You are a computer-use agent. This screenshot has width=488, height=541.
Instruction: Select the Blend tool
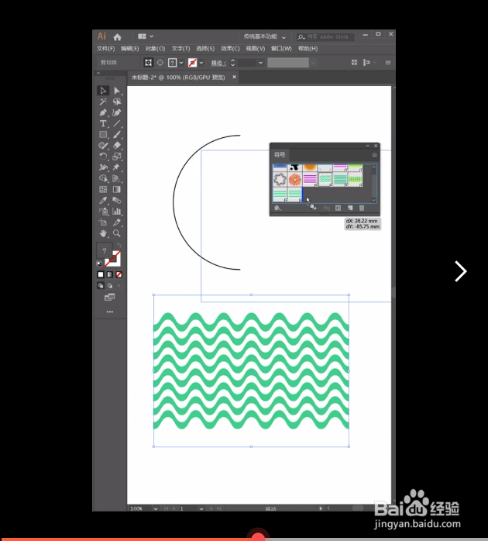117,201
